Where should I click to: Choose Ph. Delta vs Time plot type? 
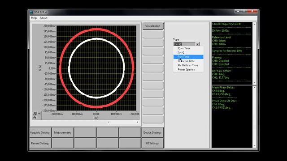(188, 65)
